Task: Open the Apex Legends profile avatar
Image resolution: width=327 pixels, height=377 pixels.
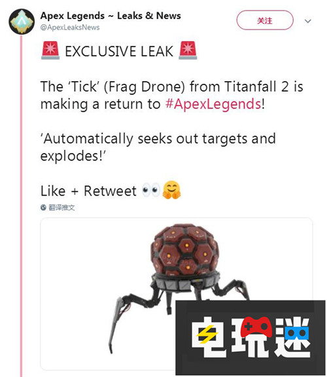Action: 22,22
